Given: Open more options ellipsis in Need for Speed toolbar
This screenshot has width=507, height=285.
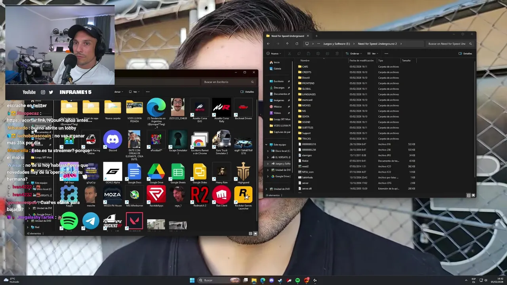Looking at the screenshot, I should pos(386,53).
